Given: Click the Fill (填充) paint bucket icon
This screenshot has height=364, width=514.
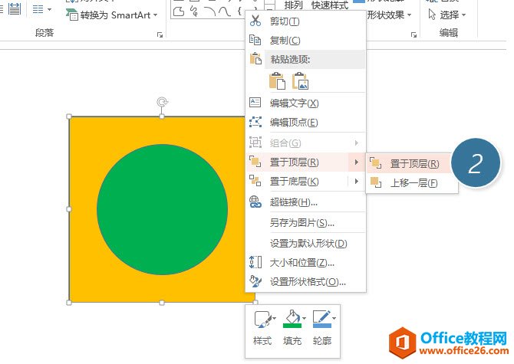Looking at the screenshot, I should coord(292,319).
